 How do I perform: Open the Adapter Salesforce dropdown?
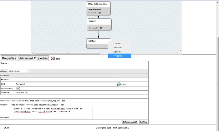(x=18, y=71)
